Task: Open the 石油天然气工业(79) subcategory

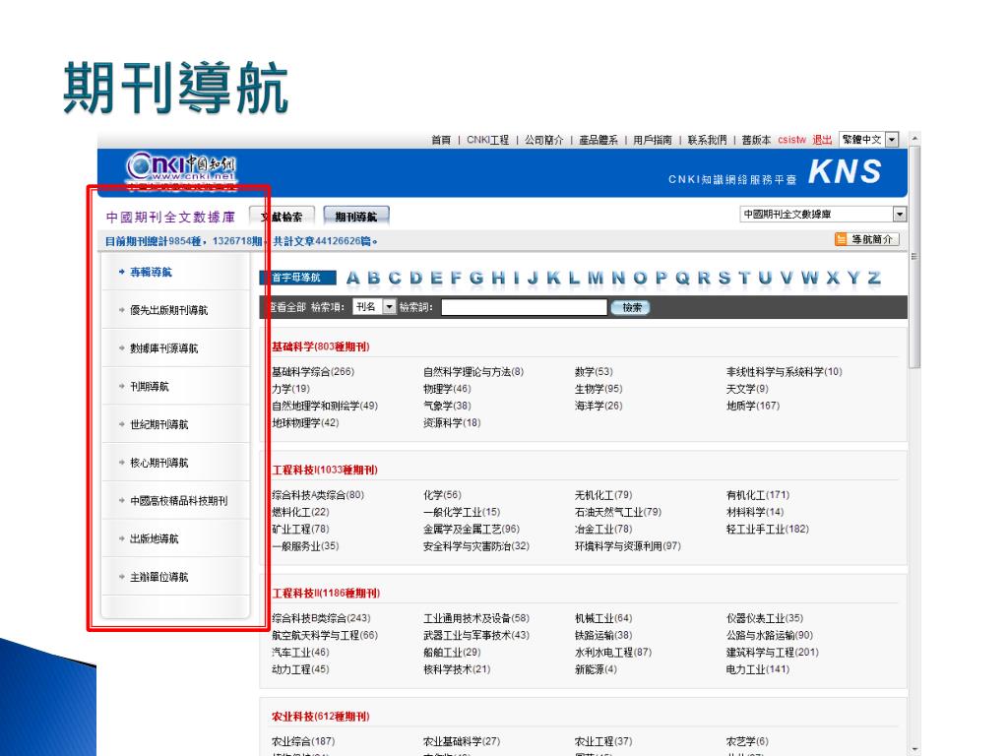Action: [x=618, y=512]
